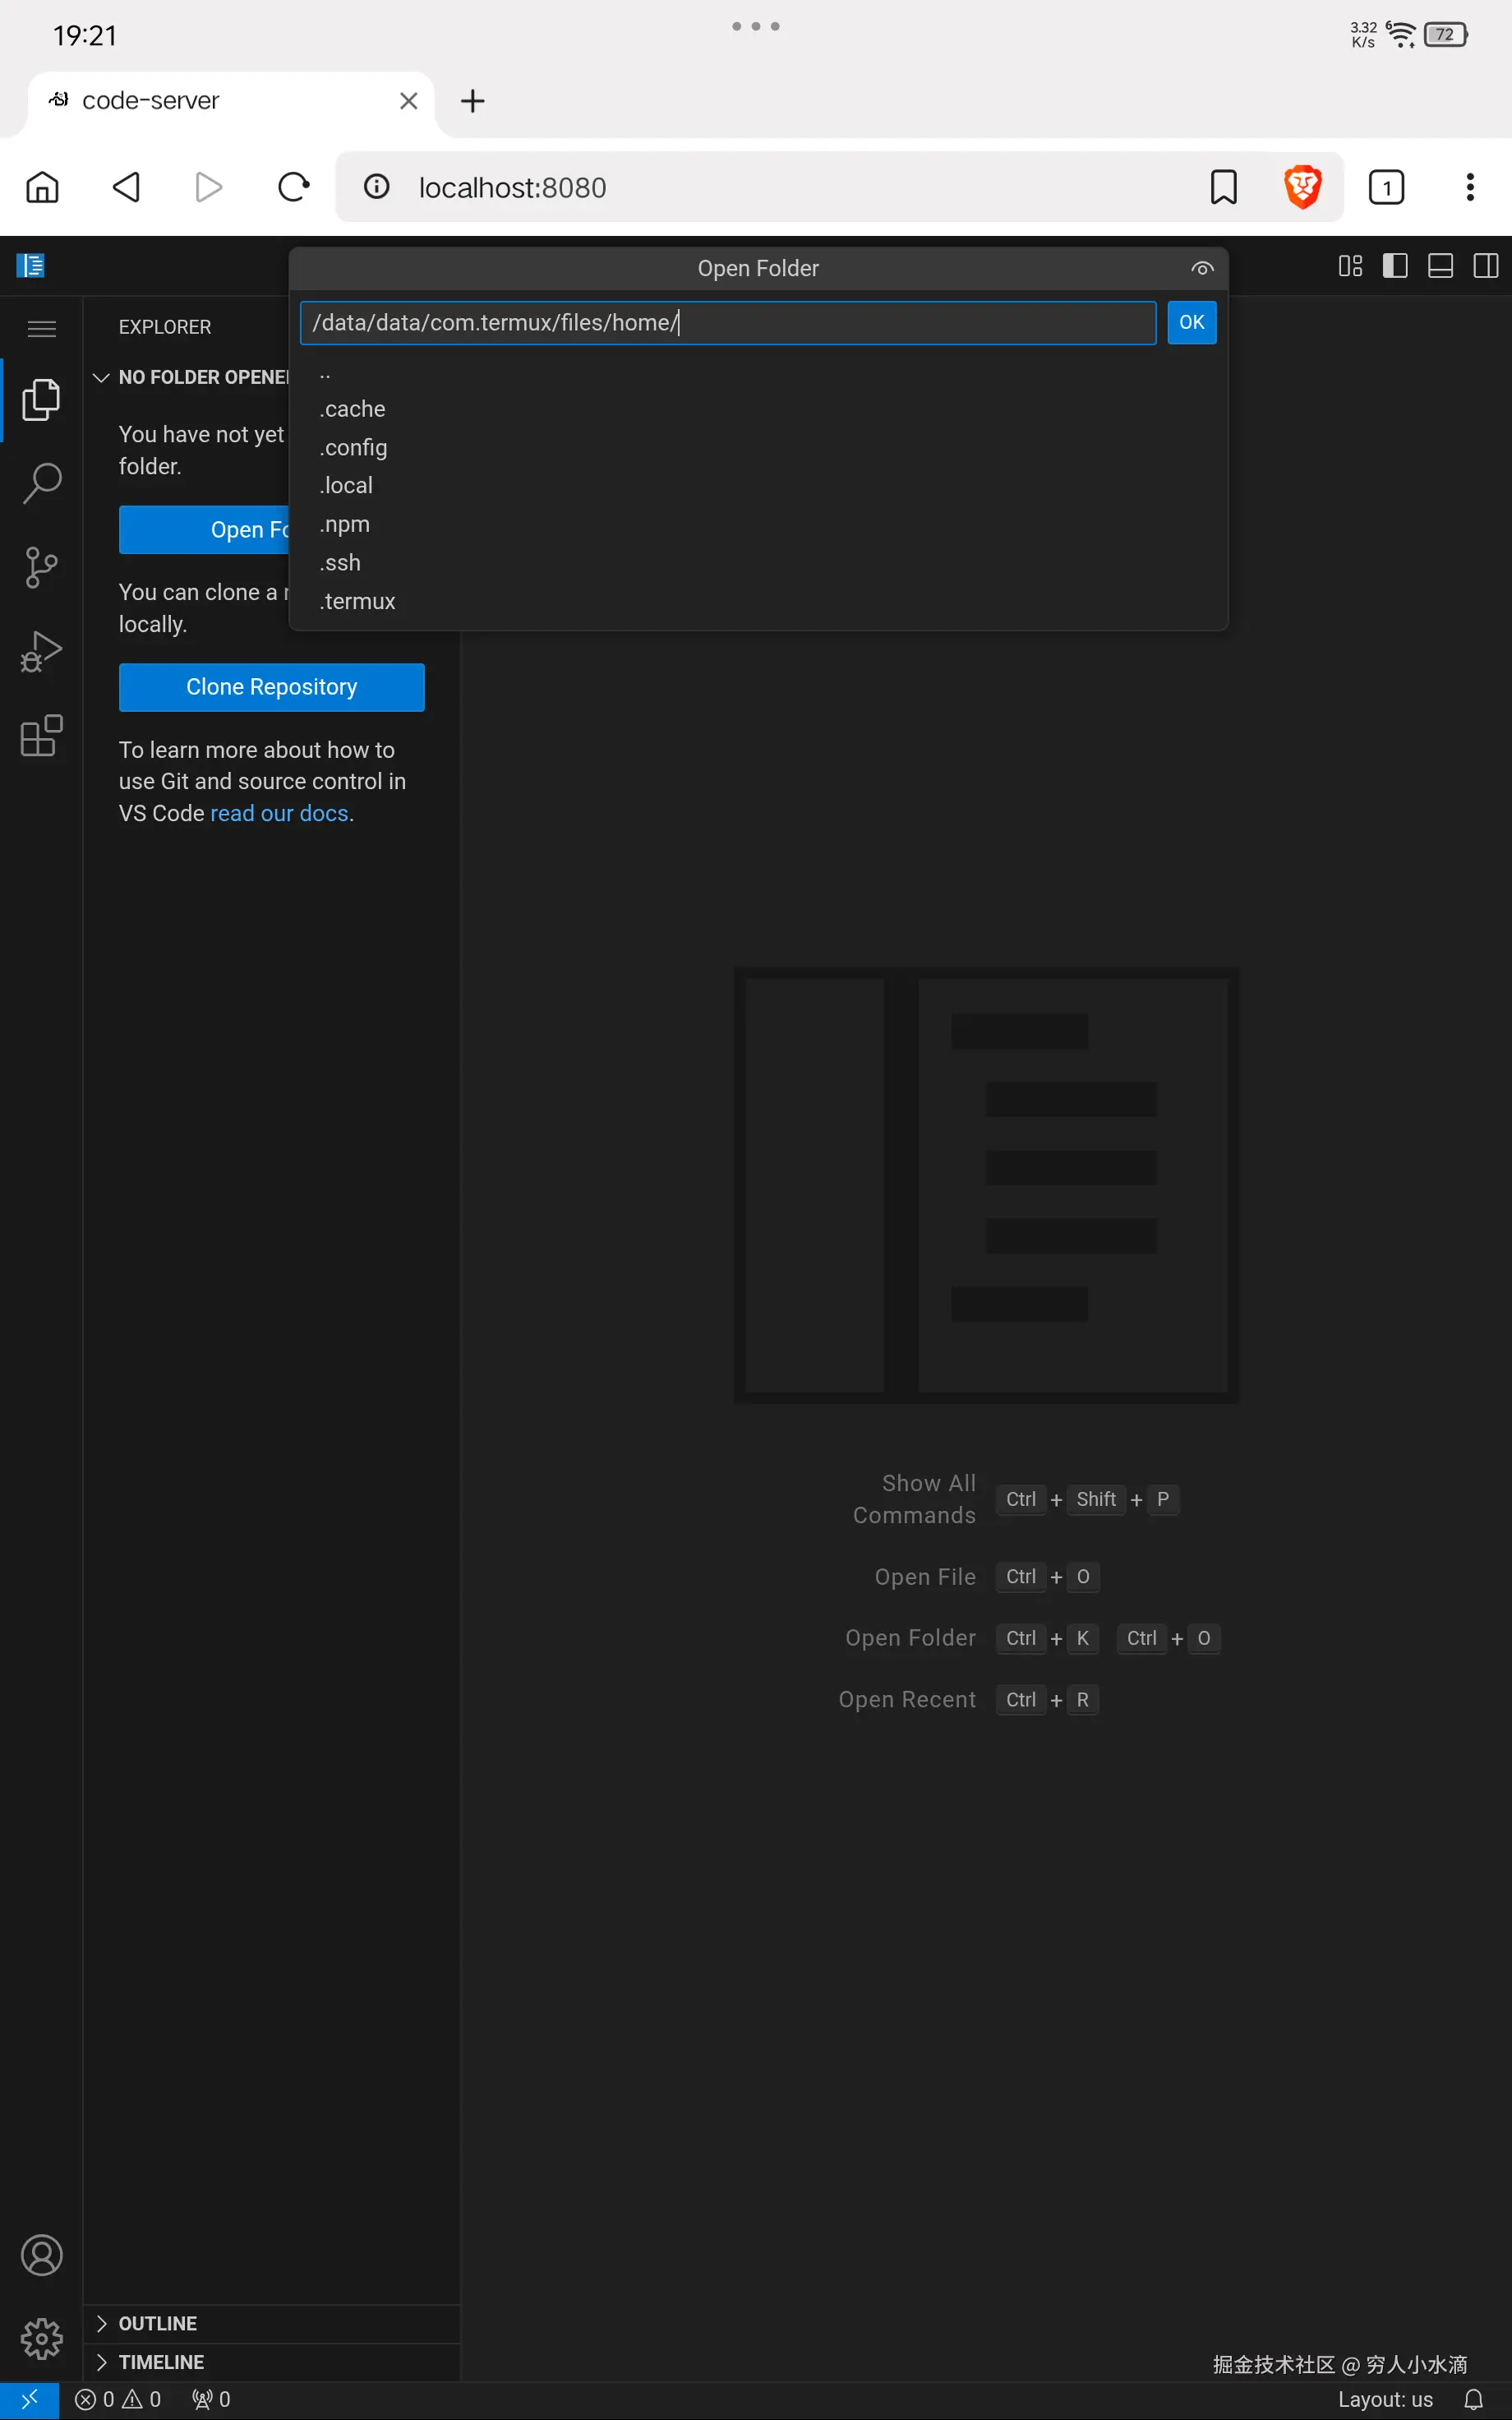The image size is (1512, 2420).
Task: Customize editor layout
Action: pyautogui.click(x=1350, y=266)
